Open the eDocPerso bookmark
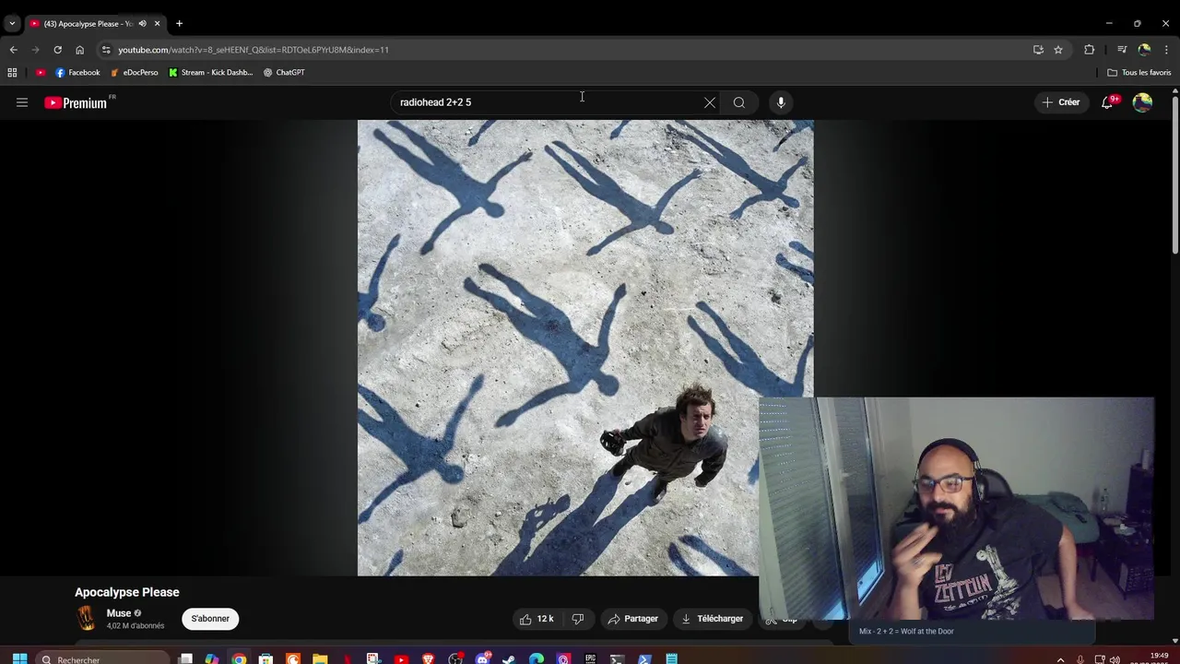 click(134, 72)
